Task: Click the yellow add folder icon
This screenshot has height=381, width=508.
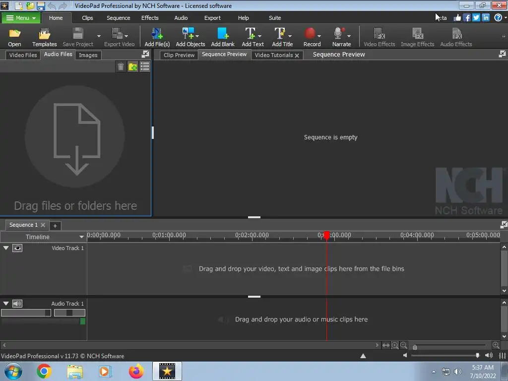Action: 133,67
